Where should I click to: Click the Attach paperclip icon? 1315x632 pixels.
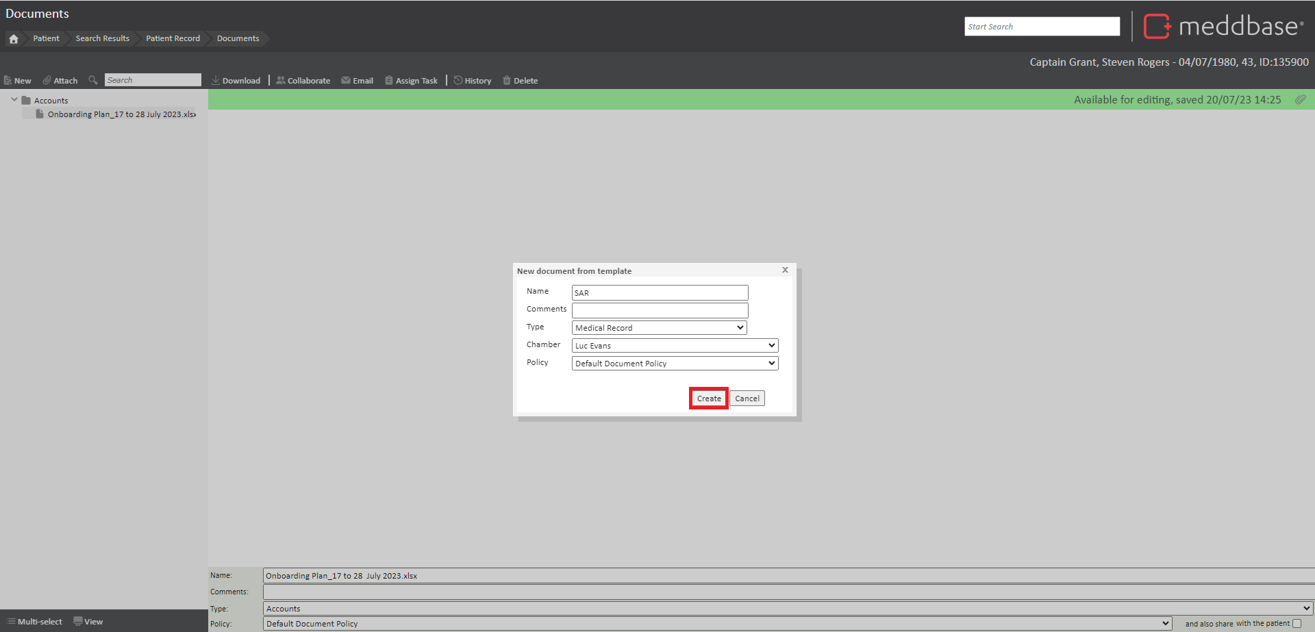coord(47,81)
